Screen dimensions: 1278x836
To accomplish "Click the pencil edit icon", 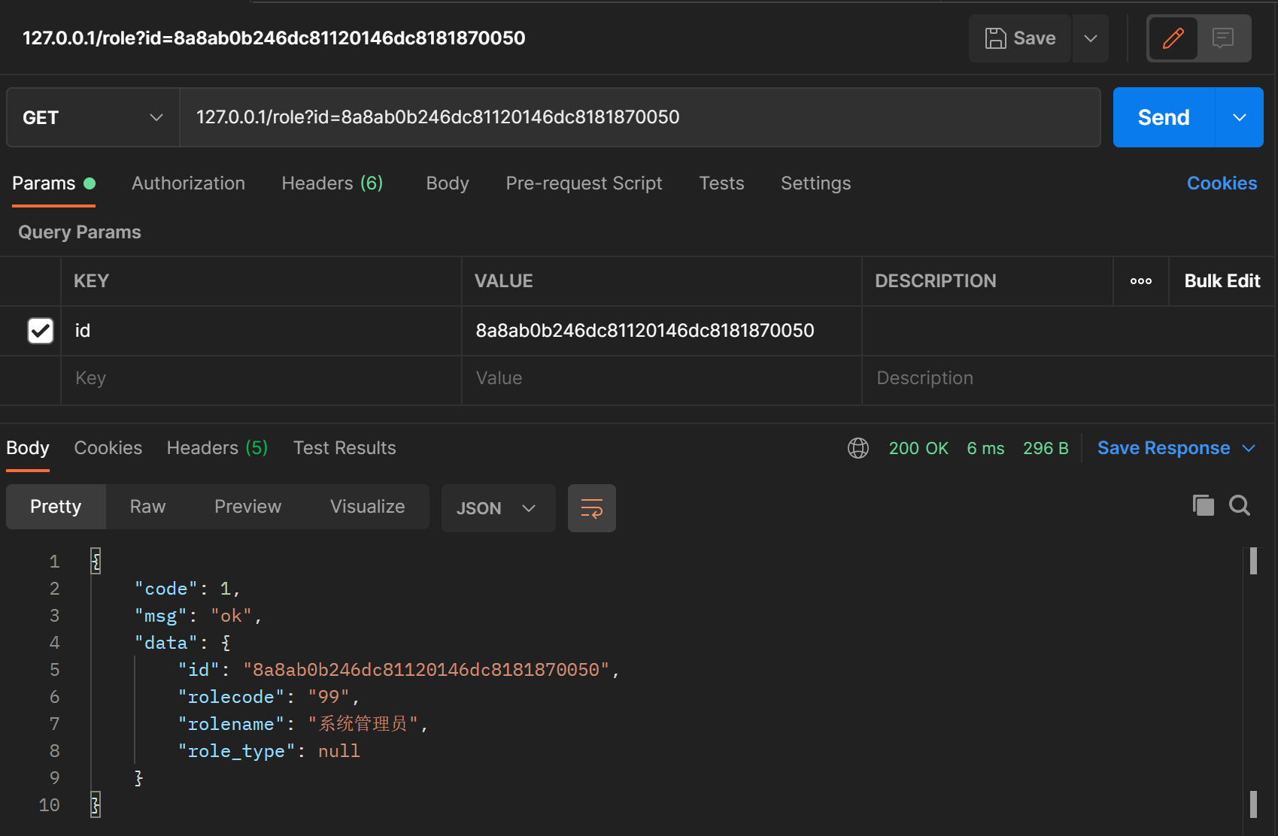I will [1173, 38].
